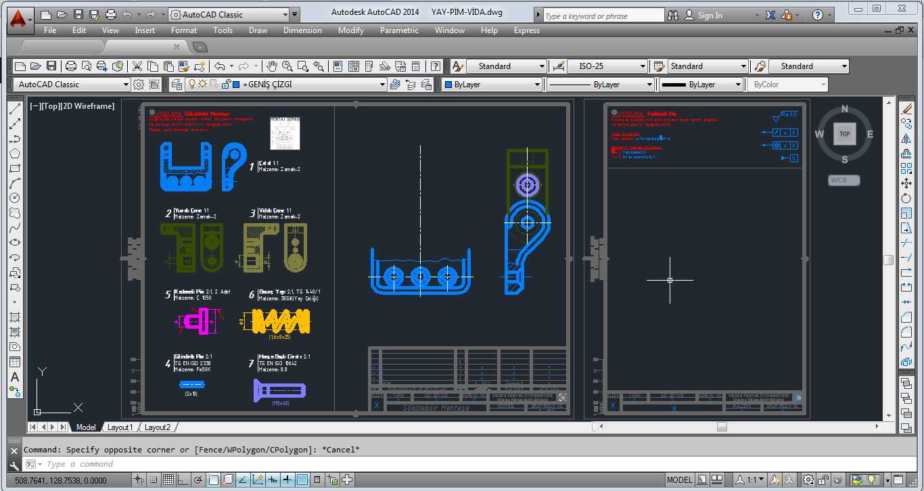Toggle Object Snap in status bar
The image size is (924, 491).
tap(212, 480)
